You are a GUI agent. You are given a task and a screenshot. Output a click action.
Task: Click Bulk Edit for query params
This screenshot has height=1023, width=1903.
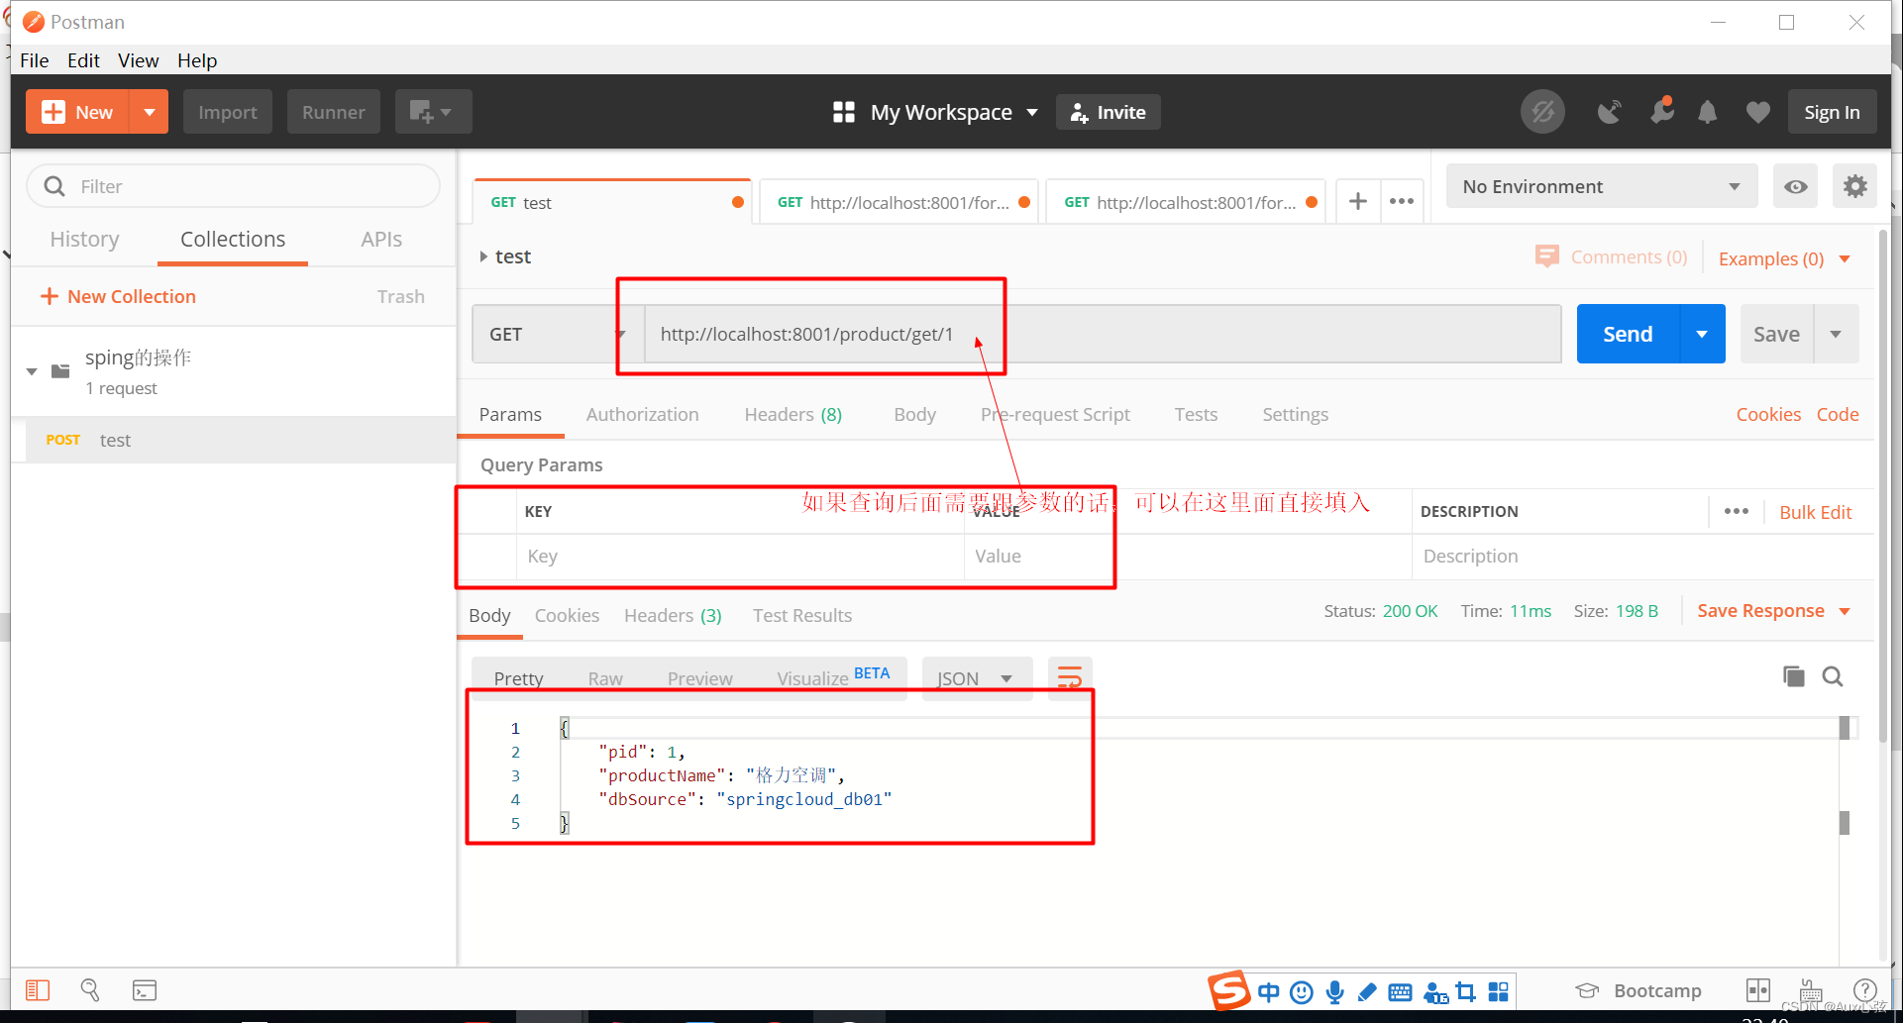(1816, 512)
